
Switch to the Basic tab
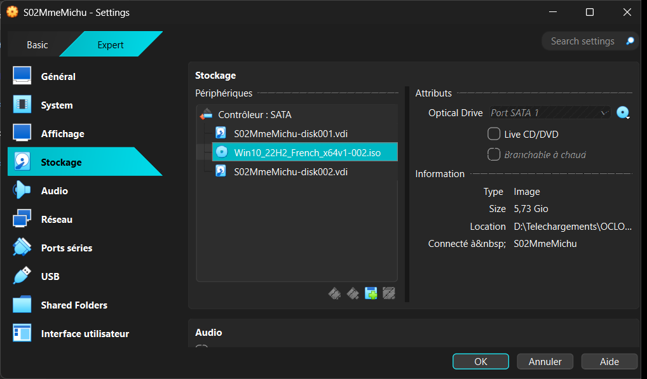coord(37,45)
